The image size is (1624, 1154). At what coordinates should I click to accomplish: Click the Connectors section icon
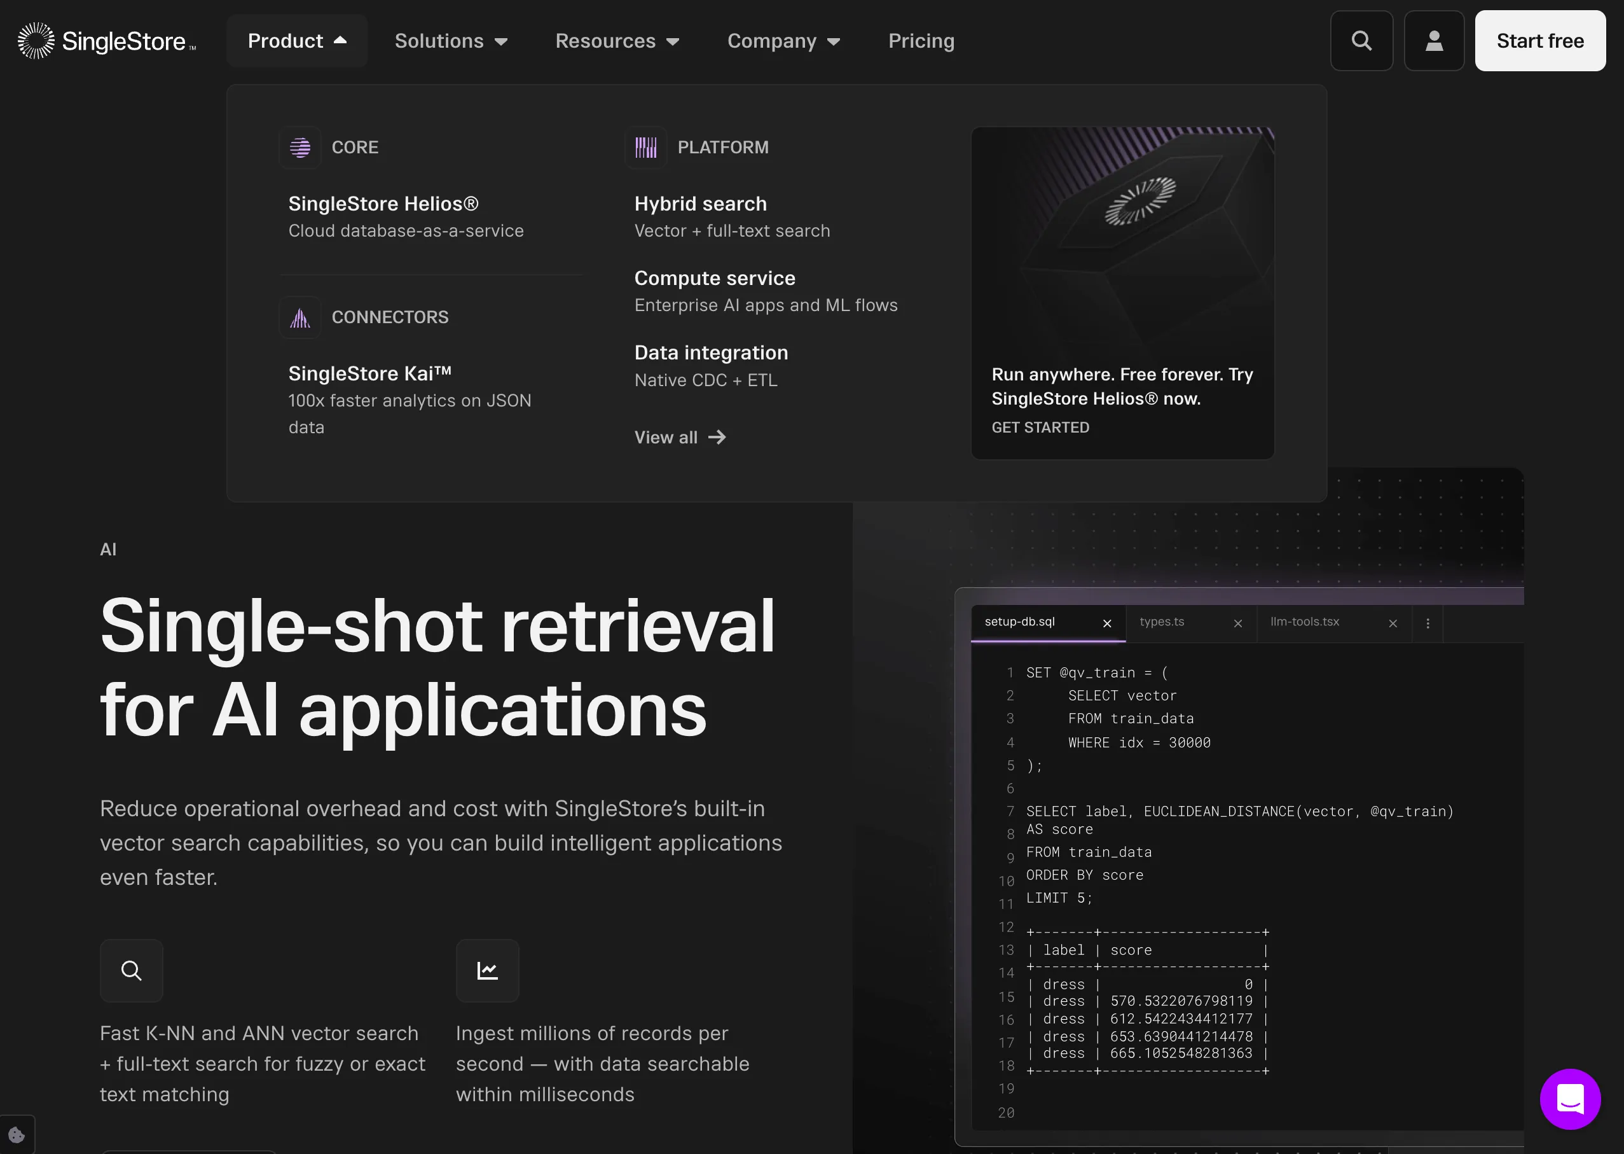pyautogui.click(x=300, y=317)
